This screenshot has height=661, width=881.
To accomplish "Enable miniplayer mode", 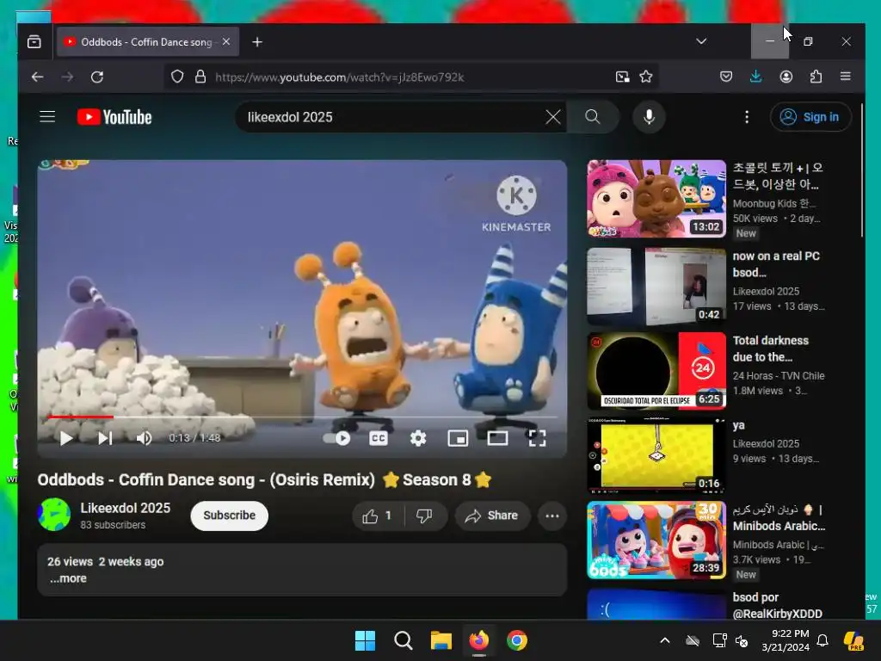I will coord(458,438).
